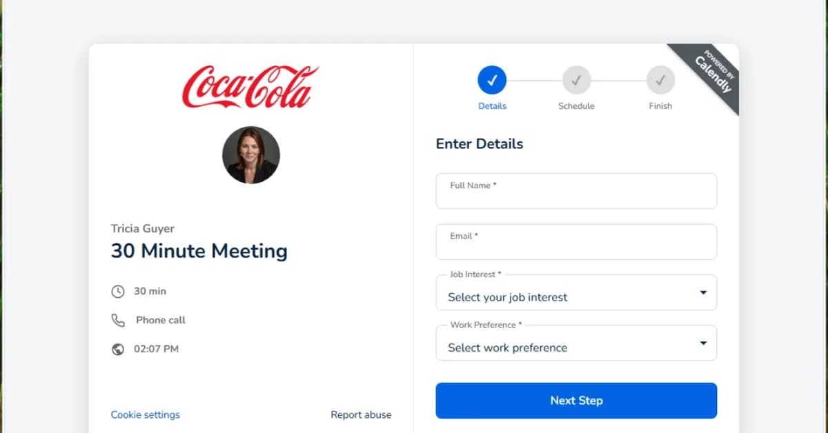This screenshot has height=433, width=828.
Task: Click the globe icon next to 02:07 PM
Action: click(118, 349)
